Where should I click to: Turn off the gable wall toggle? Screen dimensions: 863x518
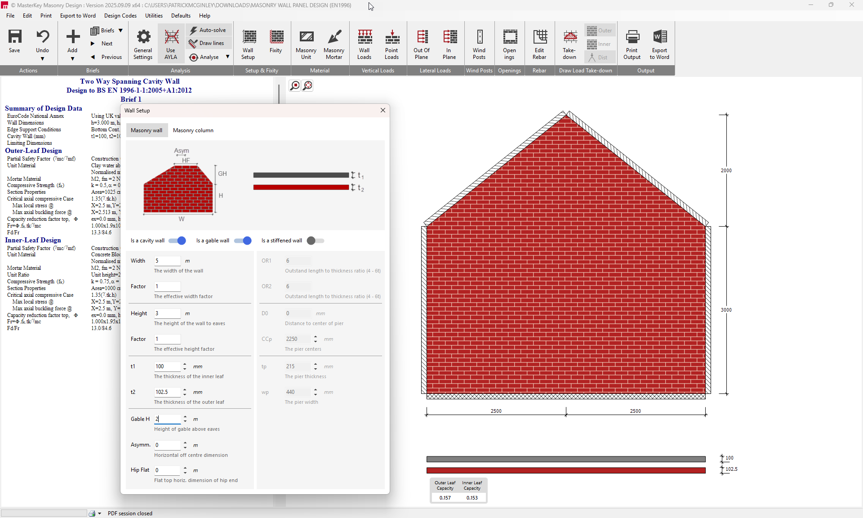coord(242,241)
